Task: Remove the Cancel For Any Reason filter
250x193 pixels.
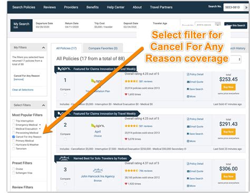Action: pos(18,79)
